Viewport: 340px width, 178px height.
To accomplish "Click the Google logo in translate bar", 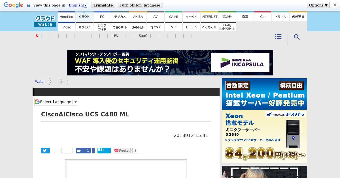I will (x=13, y=5).
